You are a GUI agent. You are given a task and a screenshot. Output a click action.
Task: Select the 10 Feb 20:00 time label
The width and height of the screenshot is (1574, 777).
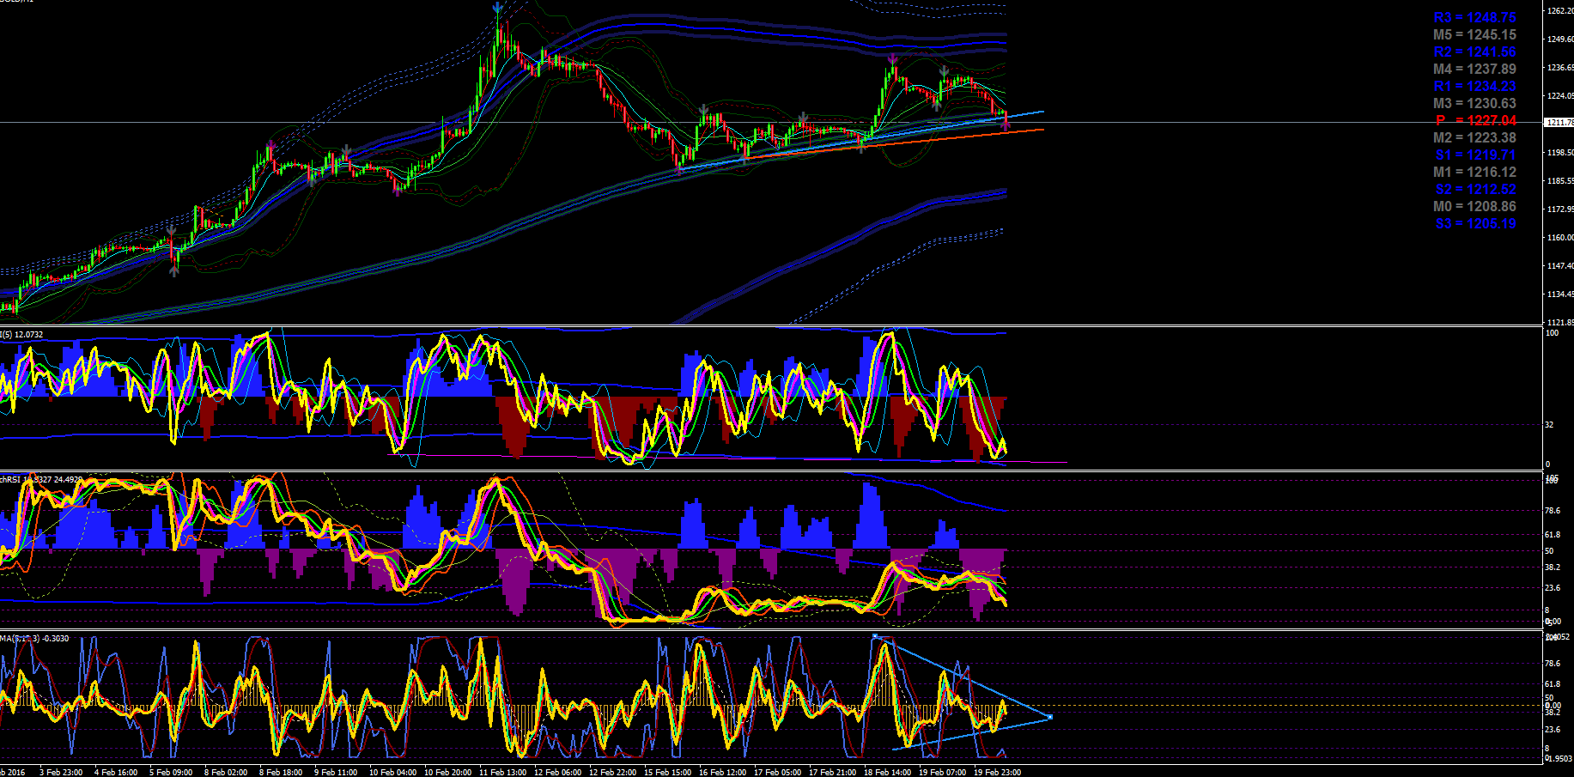tap(447, 772)
